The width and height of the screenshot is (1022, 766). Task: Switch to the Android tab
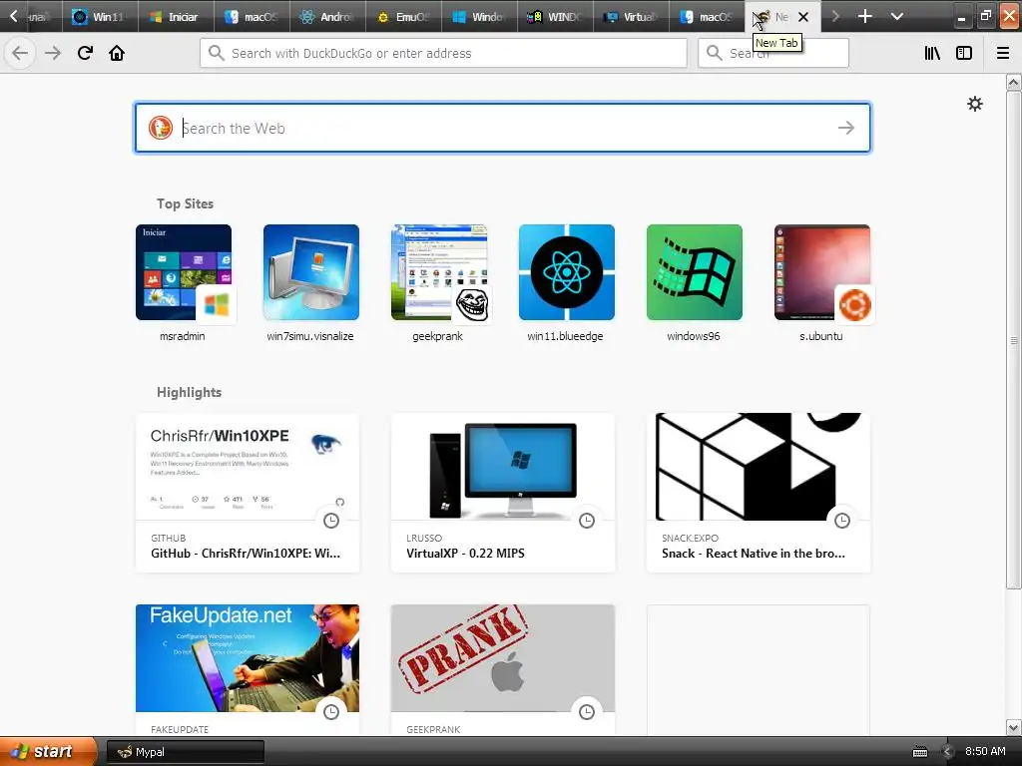coord(327,16)
